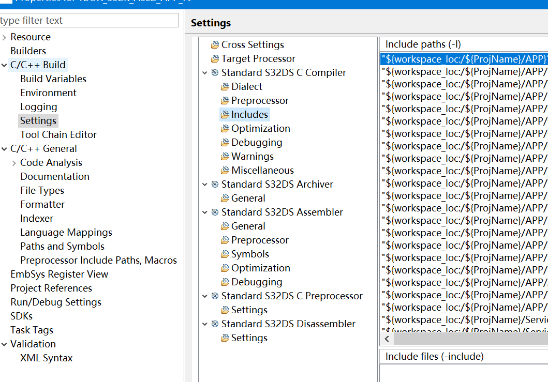Viewport: 548px width, 382px height.
Task: Expand the Resource node
Action: click(4, 37)
